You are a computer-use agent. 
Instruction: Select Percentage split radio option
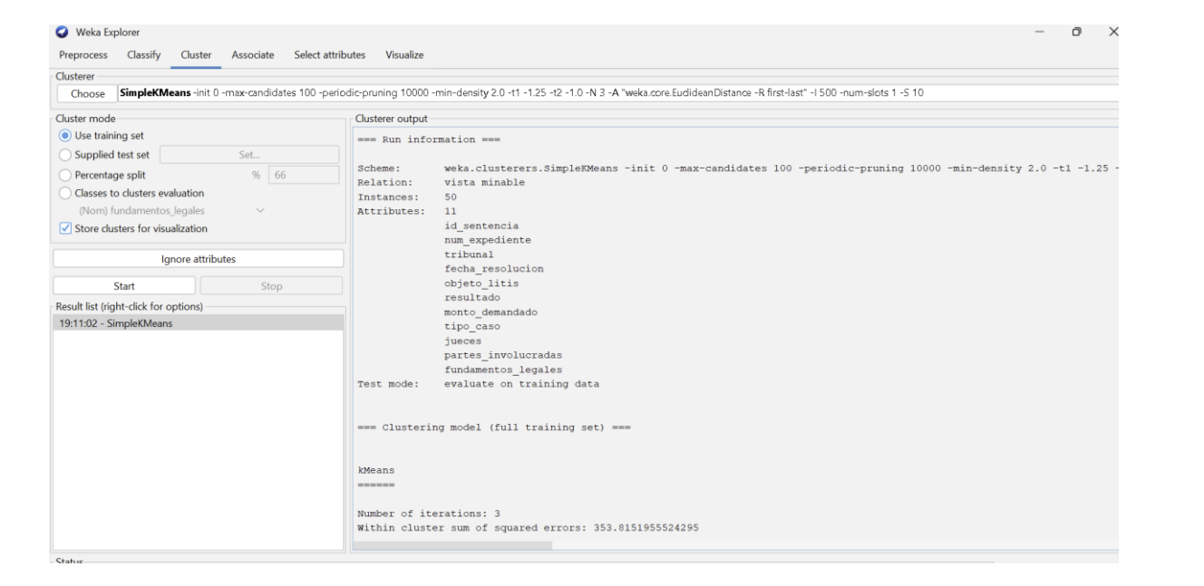point(65,175)
